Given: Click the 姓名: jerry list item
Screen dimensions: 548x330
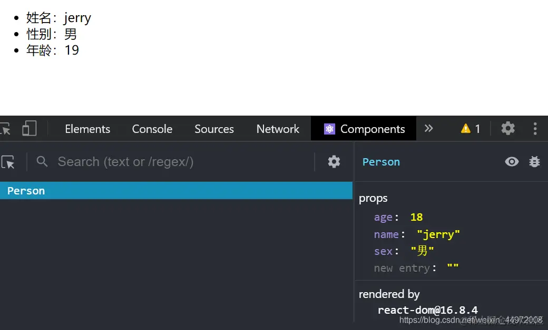Looking at the screenshot, I should [x=58, y=18].
